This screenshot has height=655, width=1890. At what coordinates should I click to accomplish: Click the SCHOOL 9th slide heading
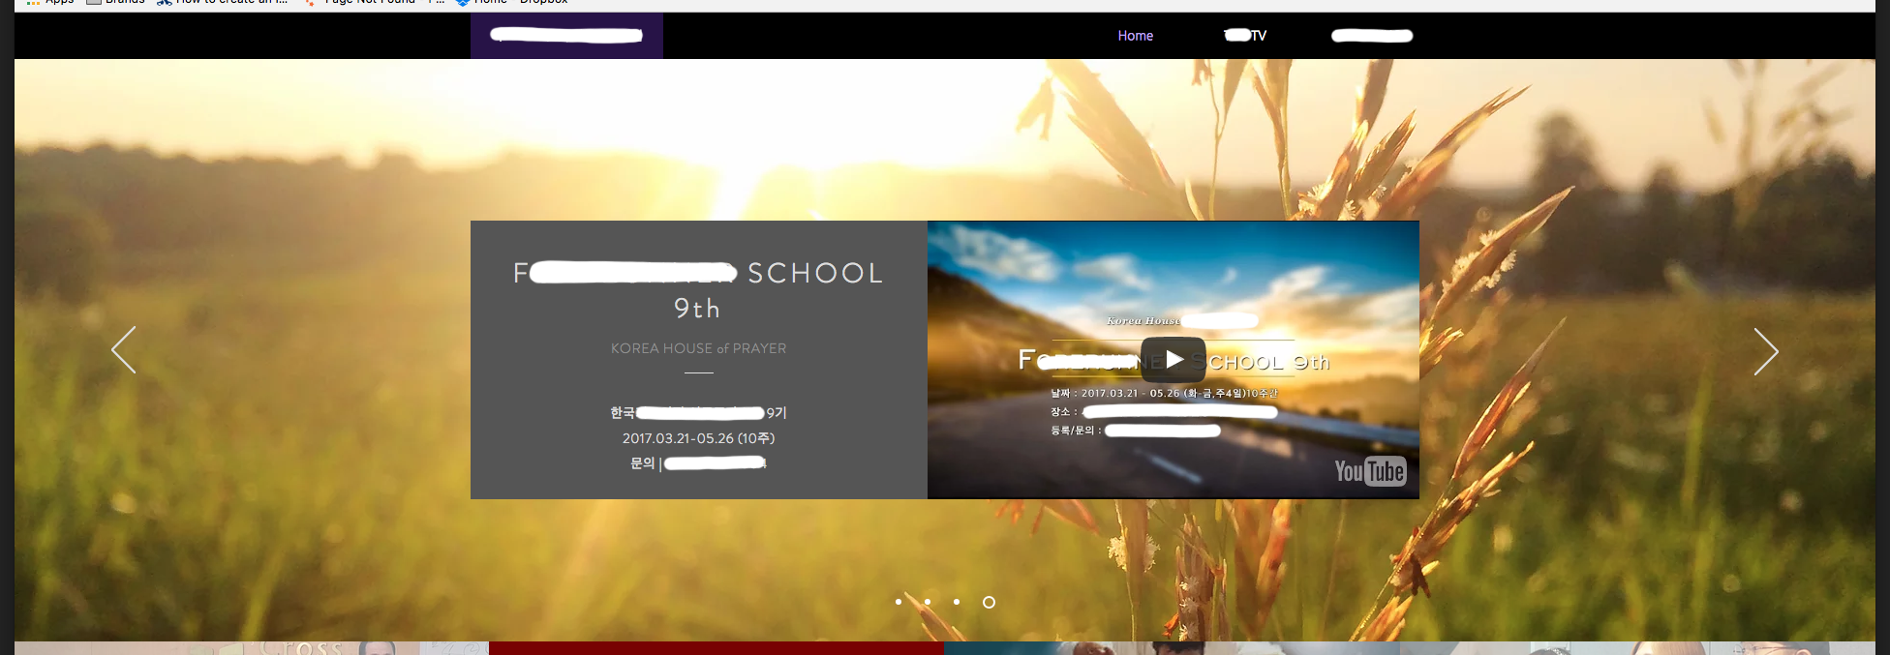click(x=698, y=289)
